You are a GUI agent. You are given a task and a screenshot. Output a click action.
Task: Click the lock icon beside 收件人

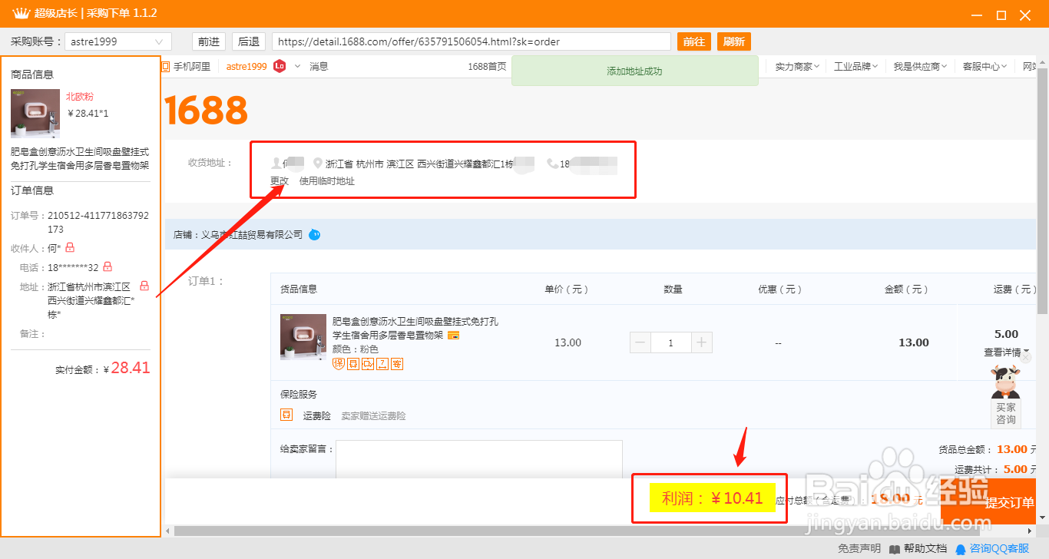pos(70,247)
